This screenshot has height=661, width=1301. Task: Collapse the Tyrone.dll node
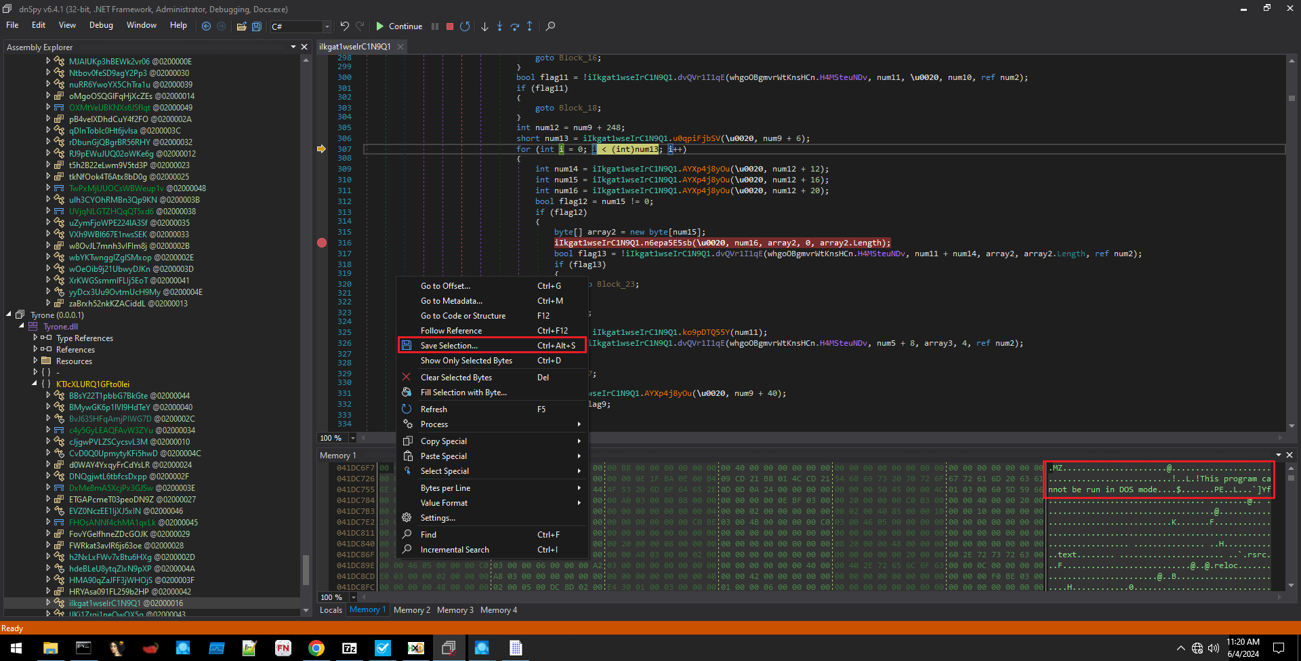click(x=22, y=326)
